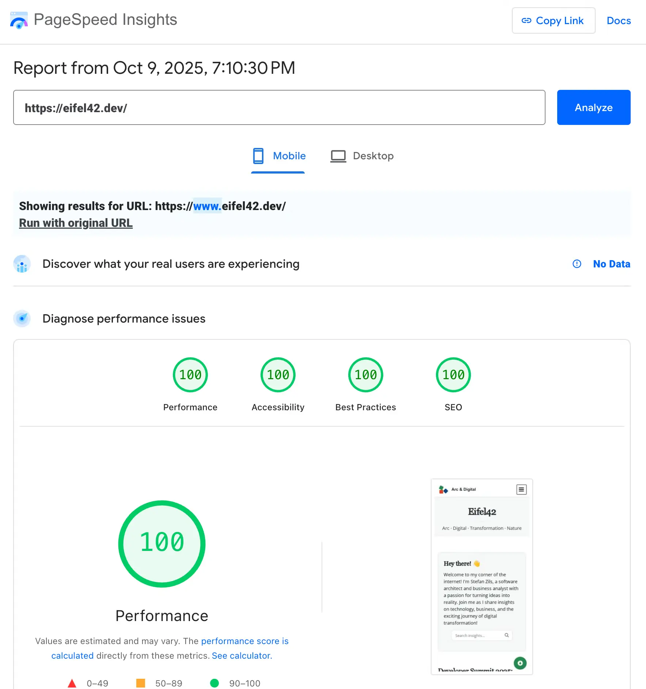This screenshot has height=689, width=646.
Task: Click the large Performance 100 gauge
Action: 162,544
